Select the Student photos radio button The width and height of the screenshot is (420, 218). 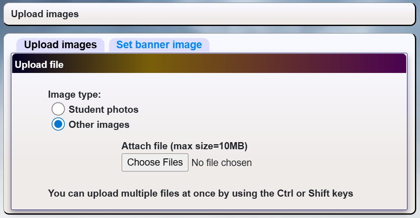(x=58, y=109)
